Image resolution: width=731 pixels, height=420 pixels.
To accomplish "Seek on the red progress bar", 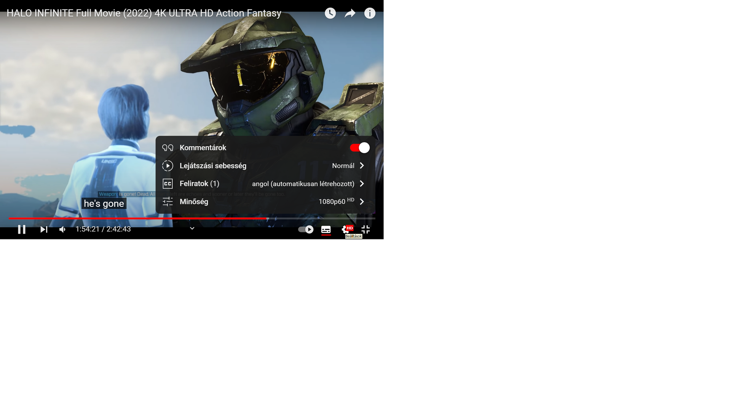I will pos(152,218).
